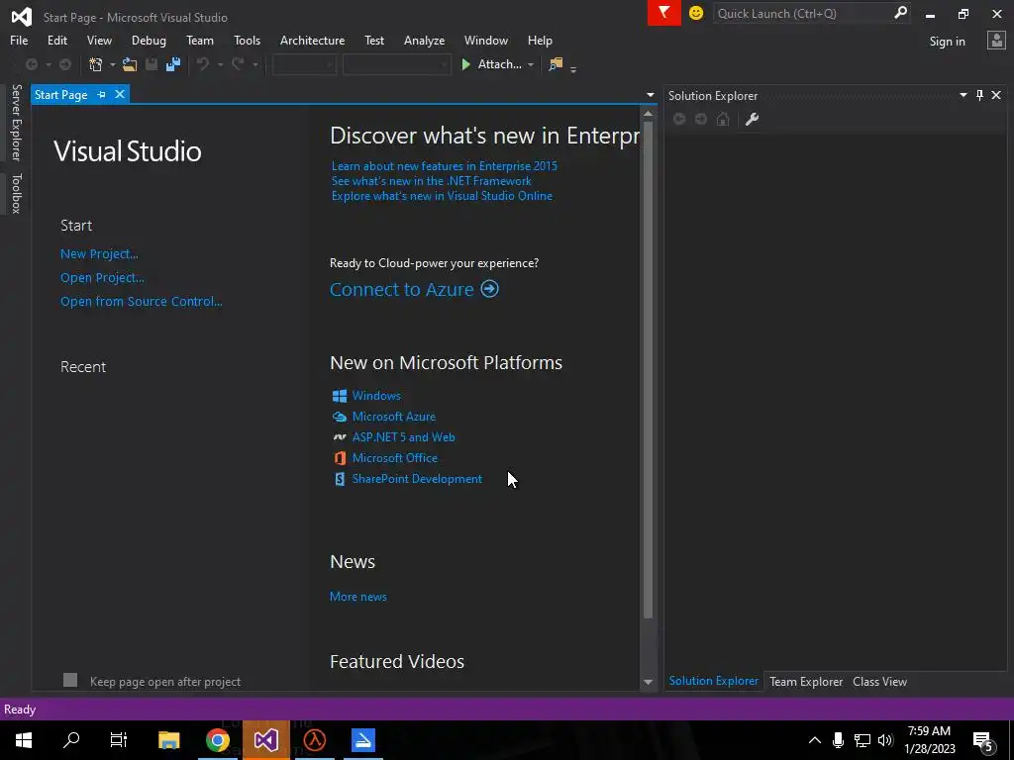Click the Save toolbar icon
The width and height of the screenshot is (1014, 760).
click(x=152, y=64)
